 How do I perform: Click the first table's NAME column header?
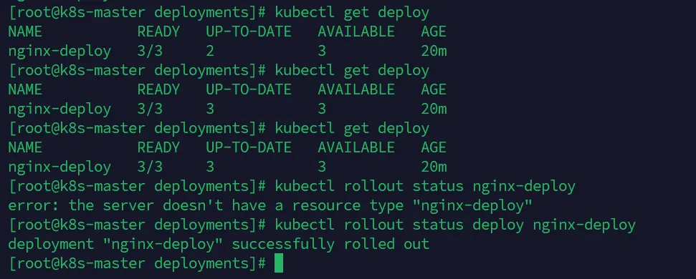pyautogui.click(x=25, y=32)
